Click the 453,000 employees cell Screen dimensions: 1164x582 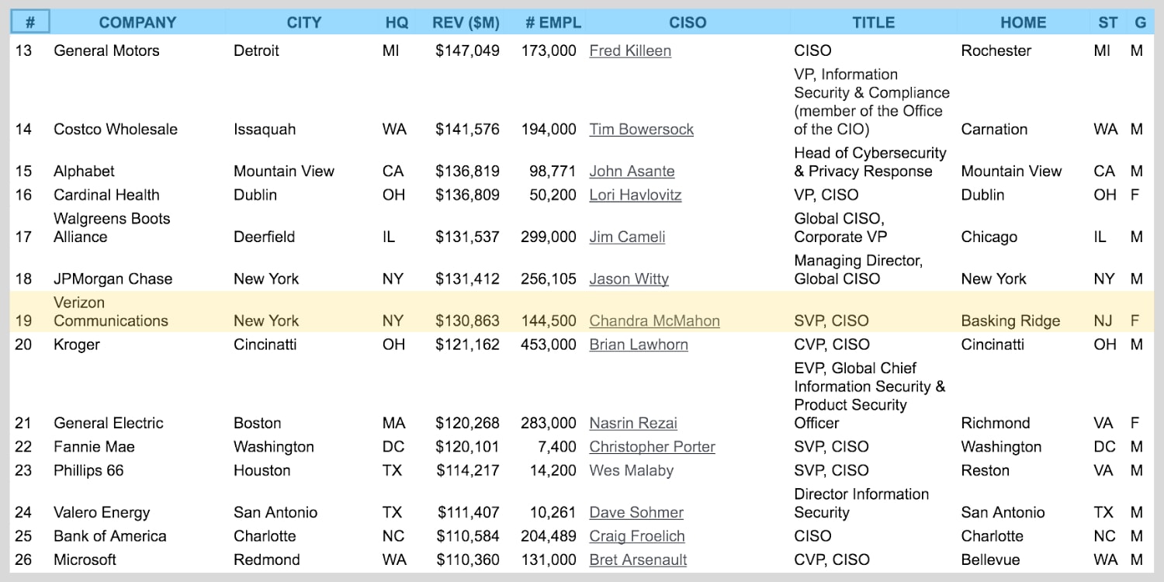click(x=549, y=345)
